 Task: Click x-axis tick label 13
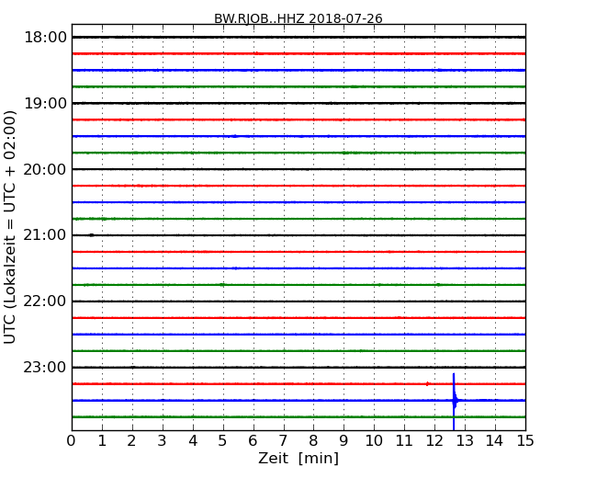(465, 441)
